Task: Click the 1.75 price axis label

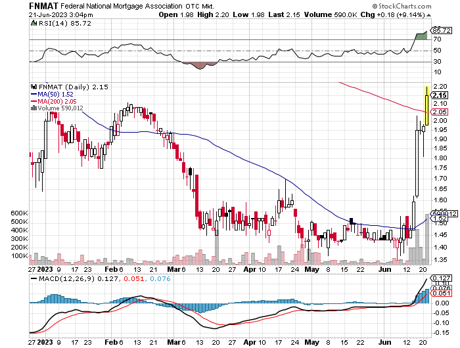Action: coord(440,168)
